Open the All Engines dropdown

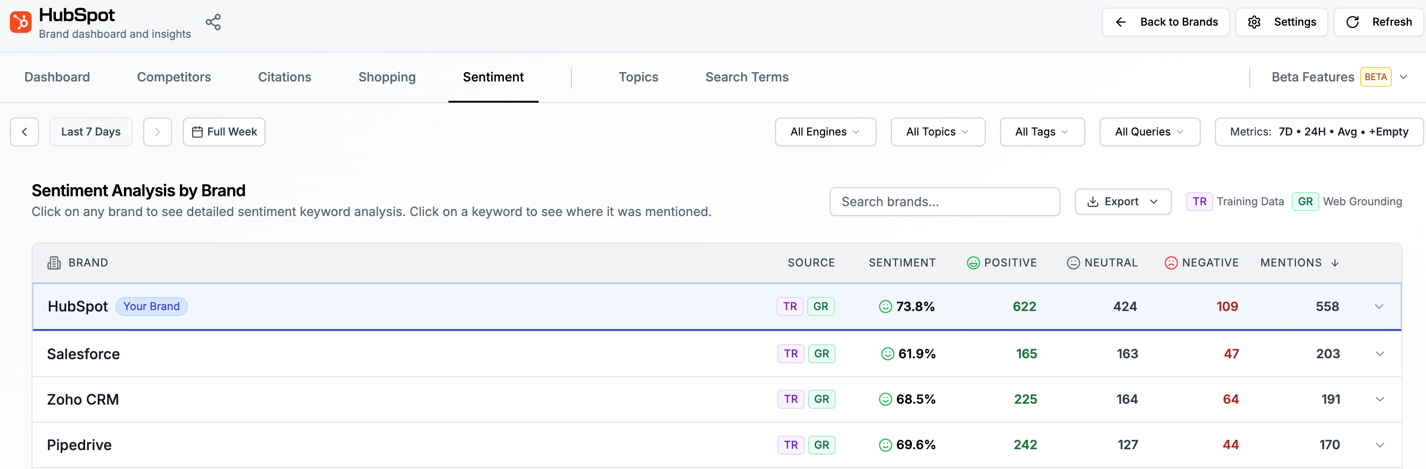(825, 131)
